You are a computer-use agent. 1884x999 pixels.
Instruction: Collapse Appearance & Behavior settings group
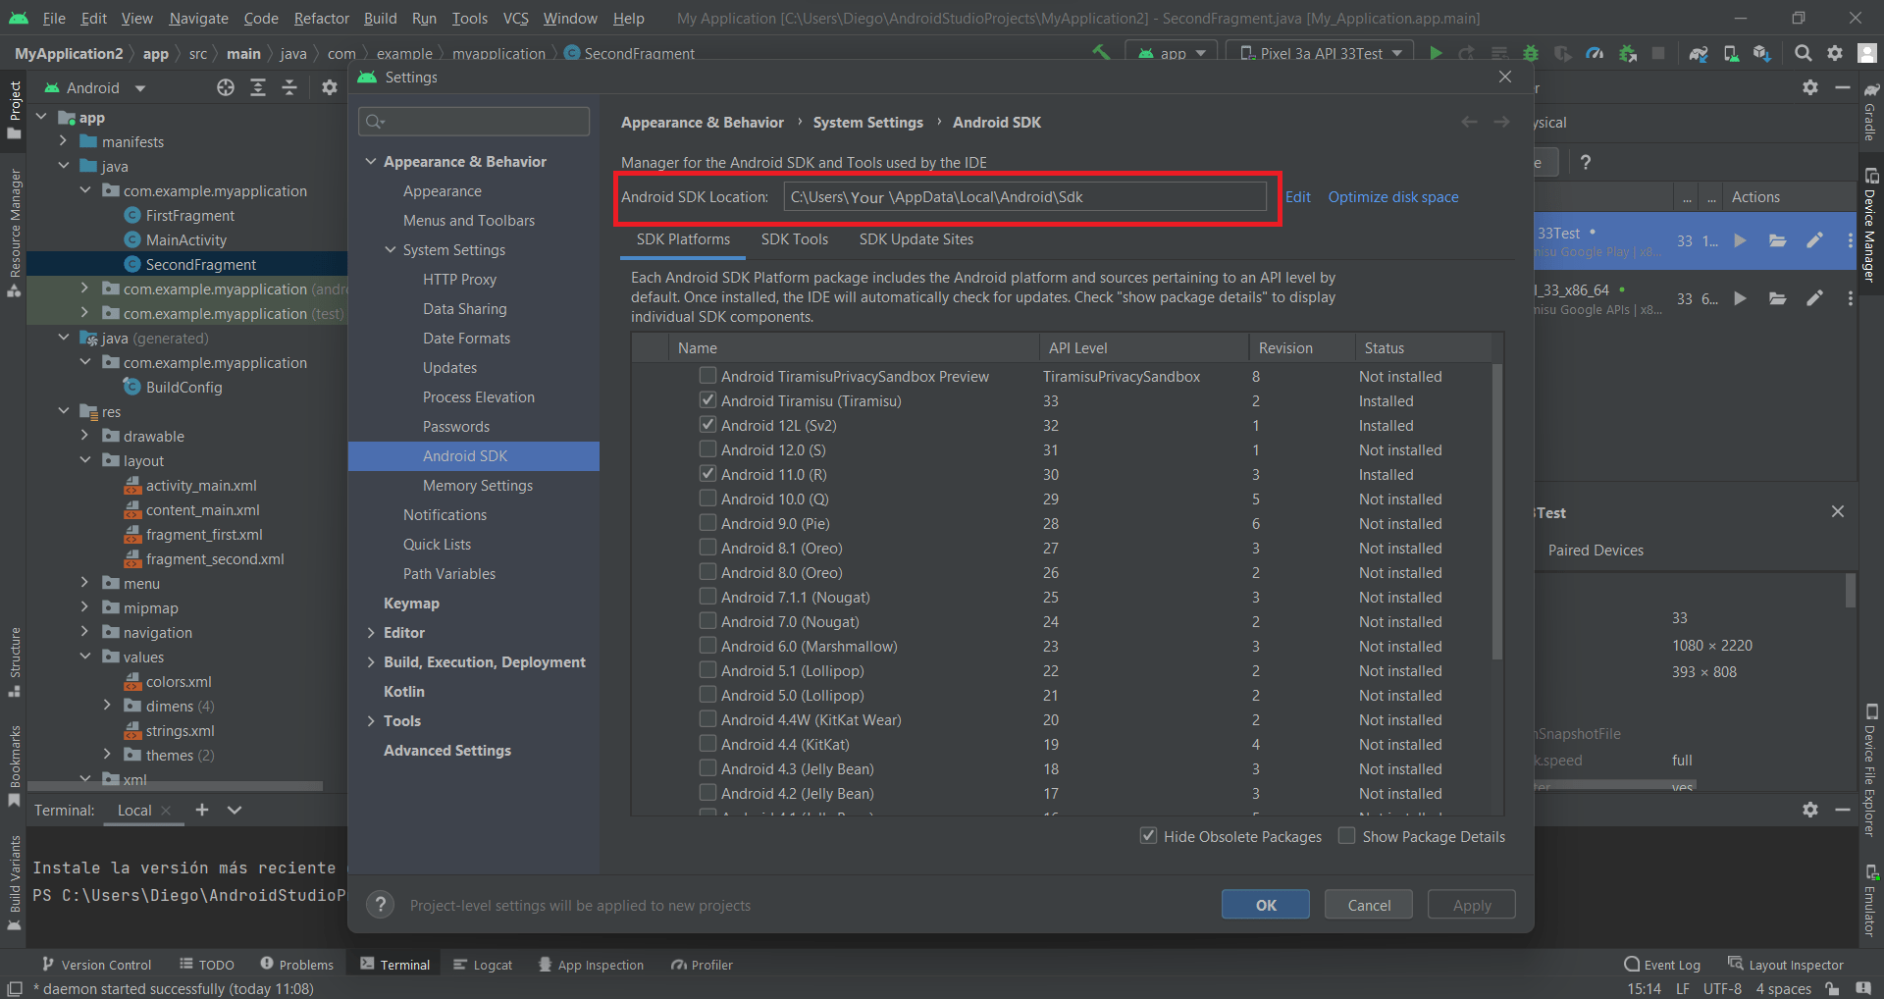pos(371,161)
